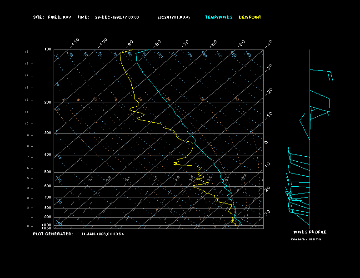
Task: Select the -20 temperature label on right axis
Action: pyautogui.click(x=269, y=91)
